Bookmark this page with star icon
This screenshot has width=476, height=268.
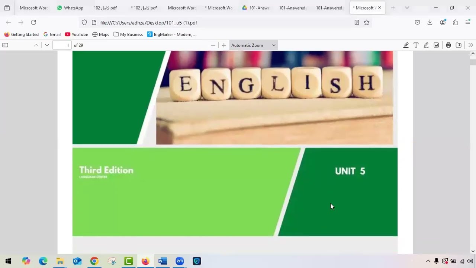coord(367,22)
